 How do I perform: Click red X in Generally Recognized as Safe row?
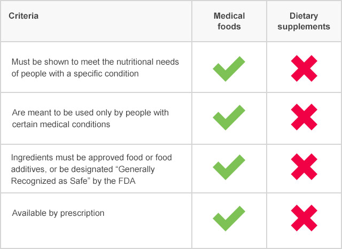pyautogui.click(x=304, y=167)
